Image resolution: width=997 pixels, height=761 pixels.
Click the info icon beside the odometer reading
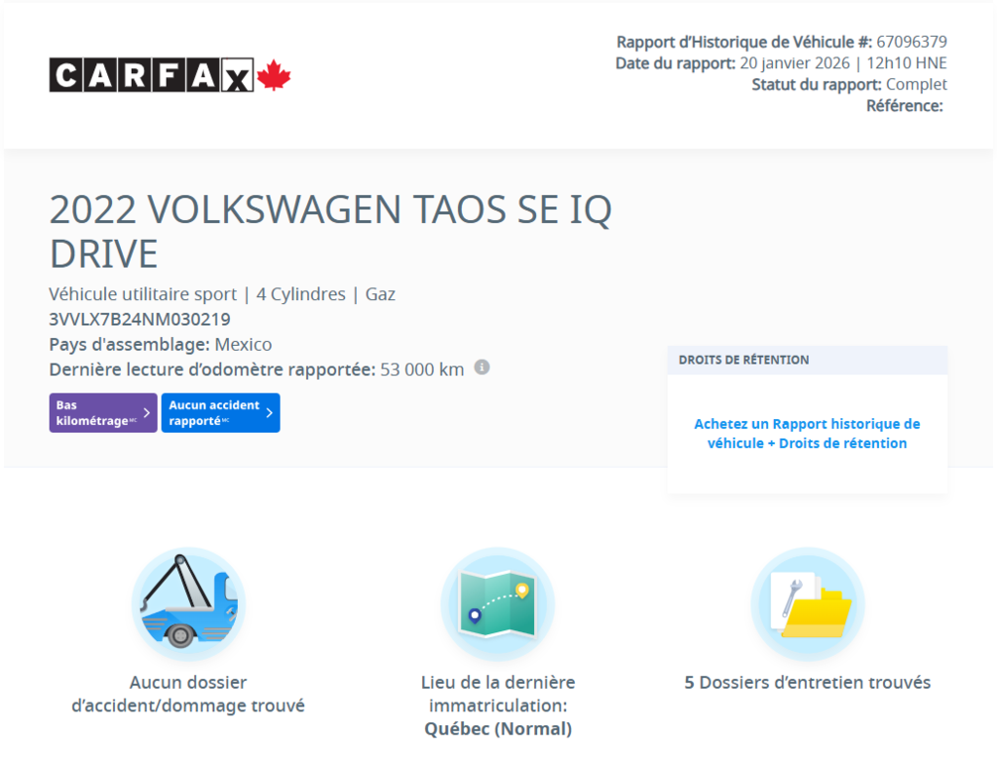[x=483, y=368]
